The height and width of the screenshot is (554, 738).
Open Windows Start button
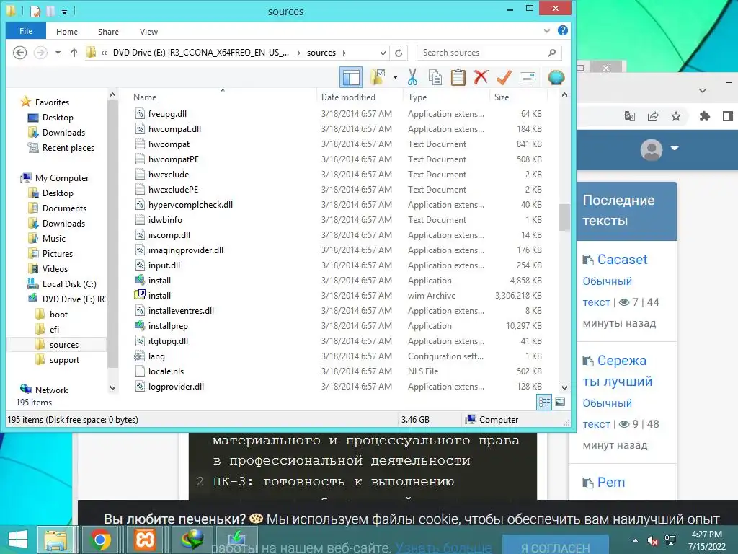click(x=18, y=540)
